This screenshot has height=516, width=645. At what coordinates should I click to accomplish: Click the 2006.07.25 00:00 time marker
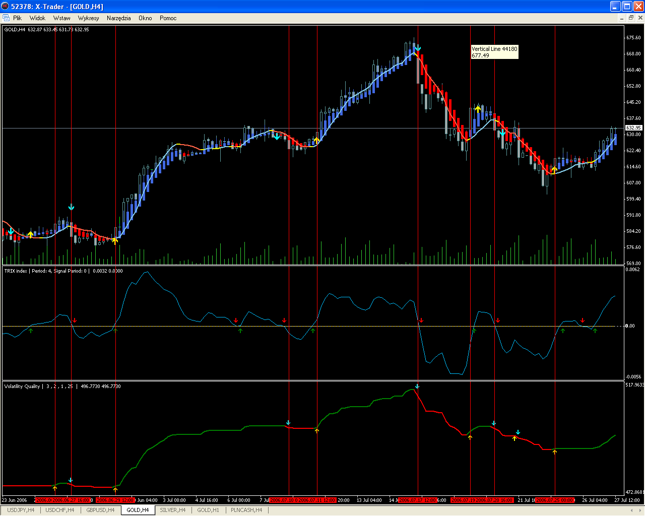555,500
